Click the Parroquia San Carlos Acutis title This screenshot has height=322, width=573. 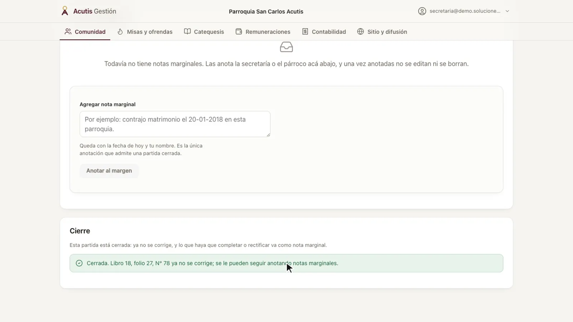coord(266,11)
